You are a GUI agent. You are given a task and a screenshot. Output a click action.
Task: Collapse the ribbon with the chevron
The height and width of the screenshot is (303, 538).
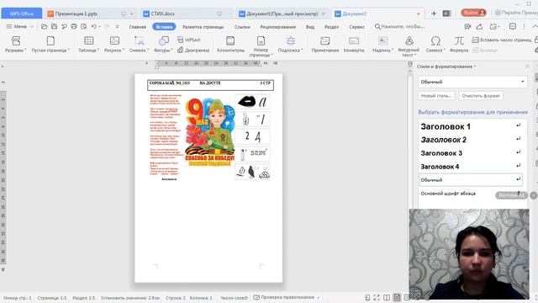pyautogui.click(x=535, y=26)
